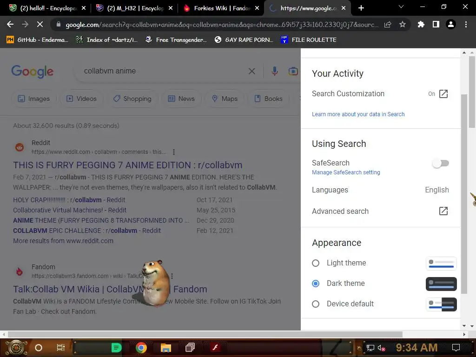Open the notification center icon

(x=456, y=348)
